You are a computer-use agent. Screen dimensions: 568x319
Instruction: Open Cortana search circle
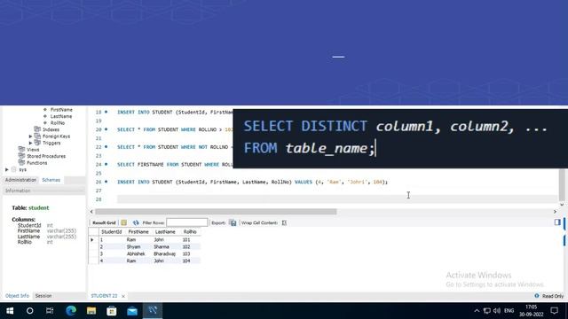pyautogui.click(x=29, y=311)
